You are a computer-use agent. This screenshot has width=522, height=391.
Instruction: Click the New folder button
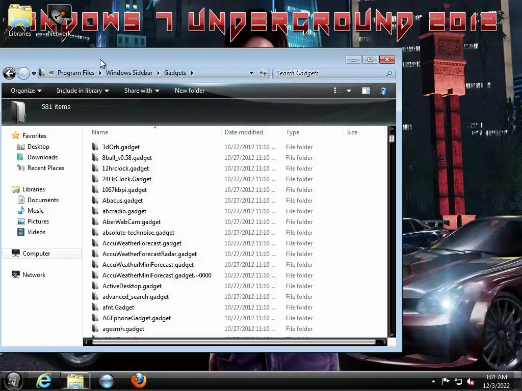tap(190, 91)
